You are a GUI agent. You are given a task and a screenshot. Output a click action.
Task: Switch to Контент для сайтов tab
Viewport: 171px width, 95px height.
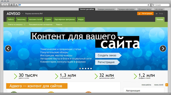[87, 9]
